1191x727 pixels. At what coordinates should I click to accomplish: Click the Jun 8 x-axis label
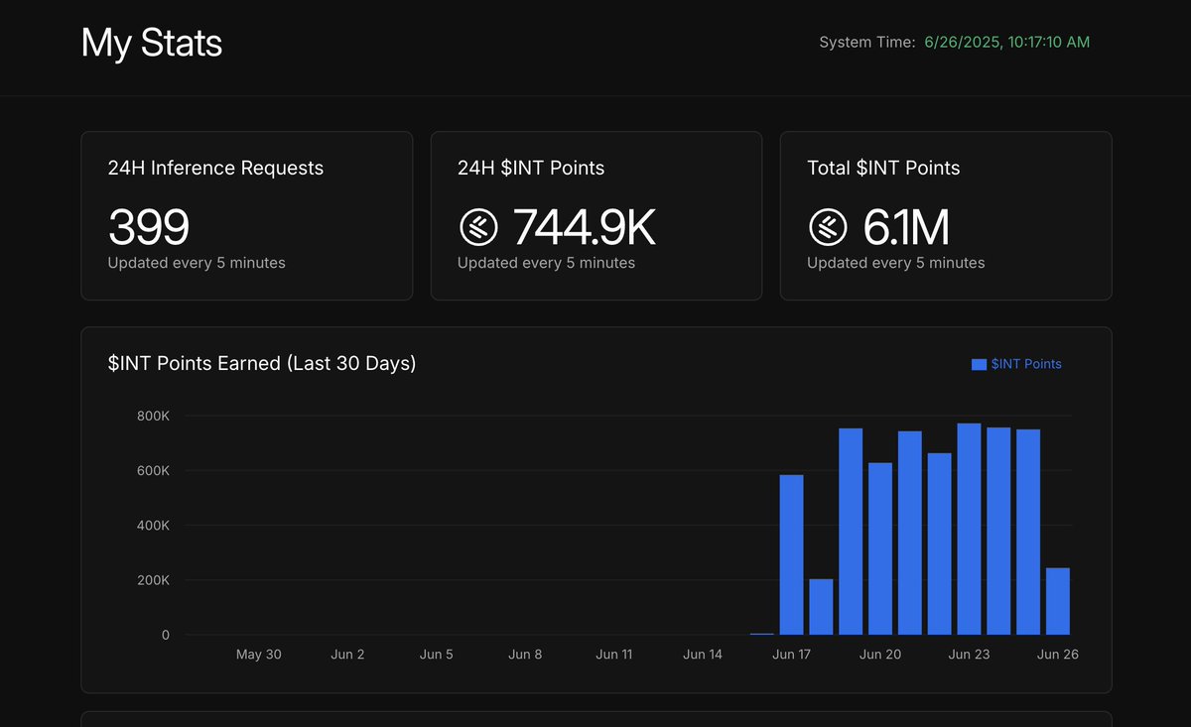coord(525,655)
